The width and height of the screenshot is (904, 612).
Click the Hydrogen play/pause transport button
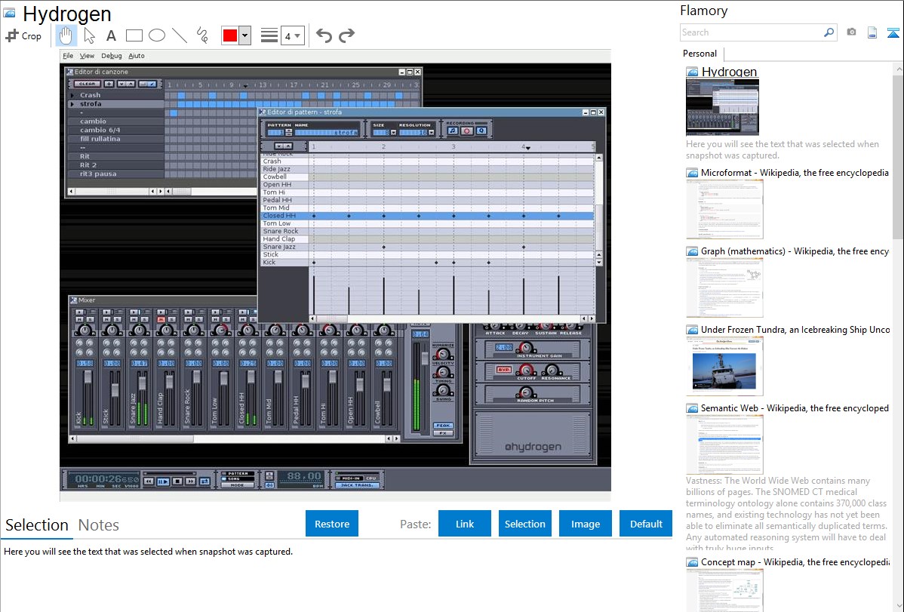tap(163, 481)
